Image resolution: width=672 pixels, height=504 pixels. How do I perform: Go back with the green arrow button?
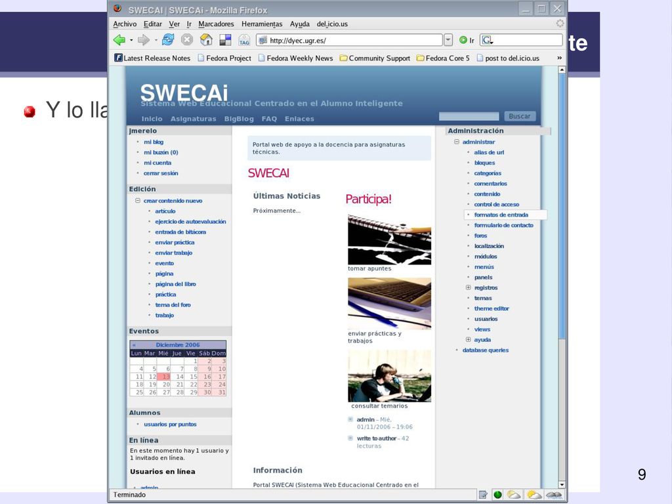pos(119,40)
